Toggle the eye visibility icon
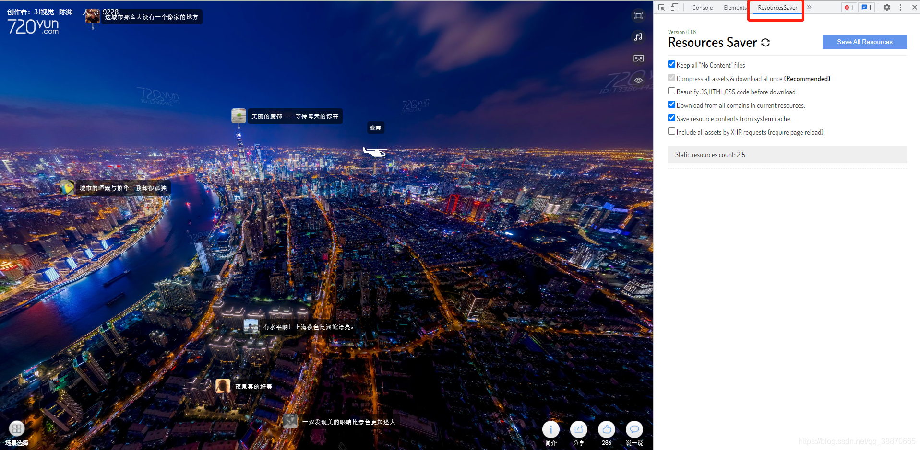Screen dimensions: 920x450 pyautogui.click(x=638, y=80)
